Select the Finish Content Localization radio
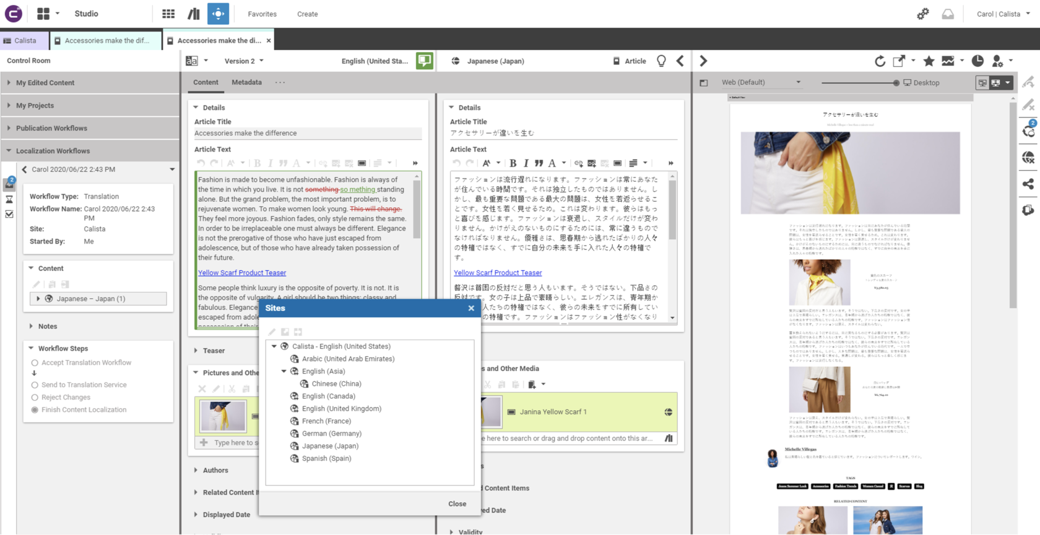1040x535 pixels. (x=35, y=410)
